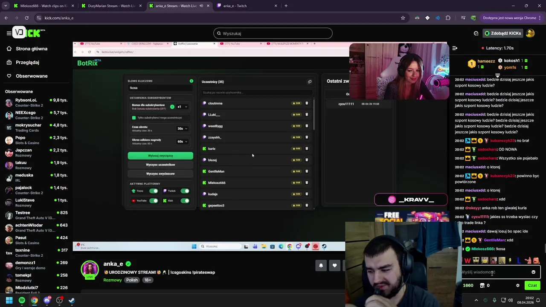Open the volume tray icon
This screenshot has width=546, height=307.
coord(511,300)
